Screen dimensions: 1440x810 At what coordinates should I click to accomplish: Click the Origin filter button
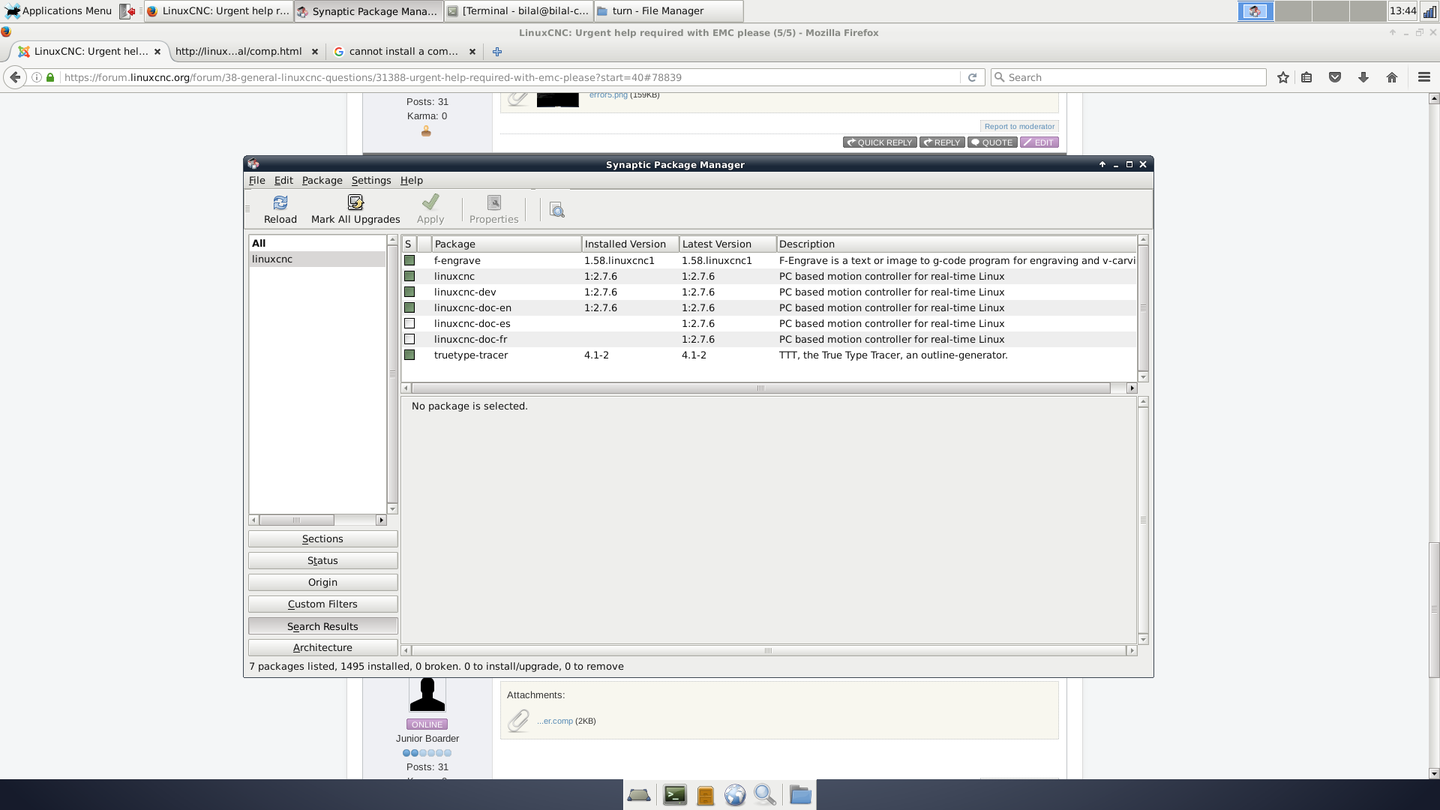tap(322, 583)
